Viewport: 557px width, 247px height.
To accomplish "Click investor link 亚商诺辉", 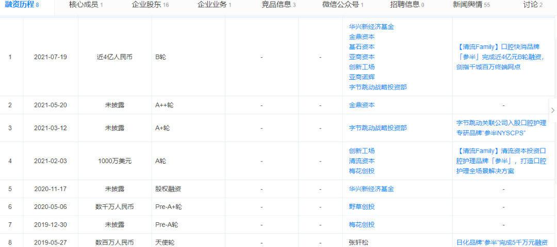I will (362, 77).
